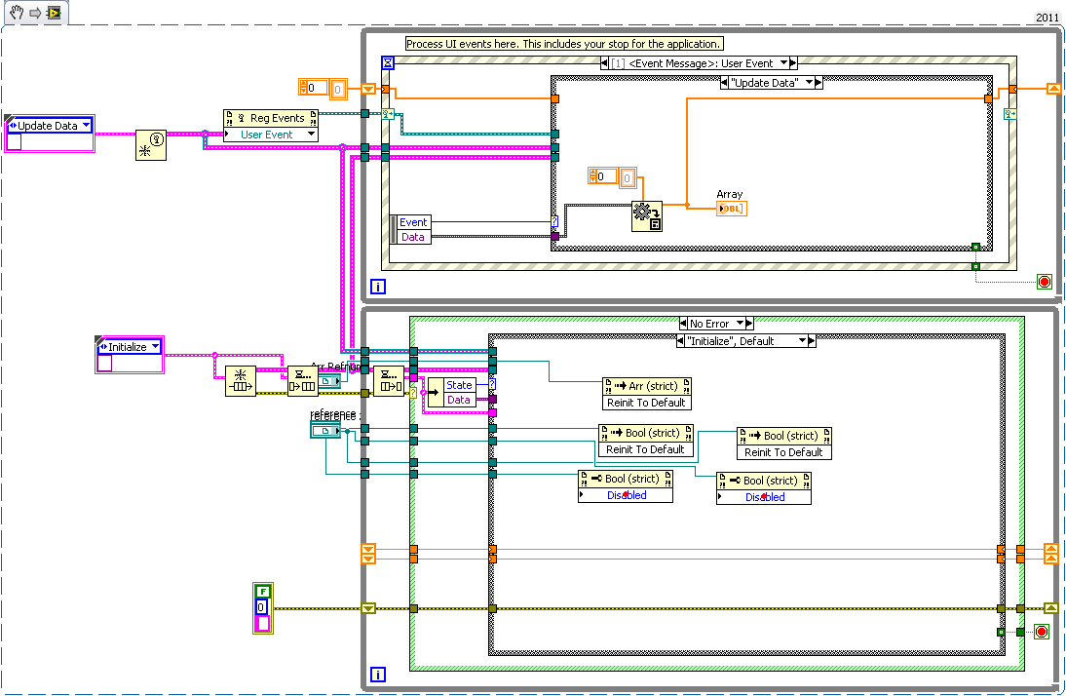Click the code field value 0 in the error cluster
The height and width of the screenshot is (696, 1066).
(261, 607)
